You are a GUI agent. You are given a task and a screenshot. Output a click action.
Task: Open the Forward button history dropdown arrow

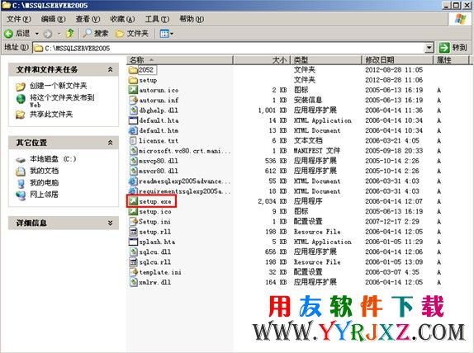[59, 34]
